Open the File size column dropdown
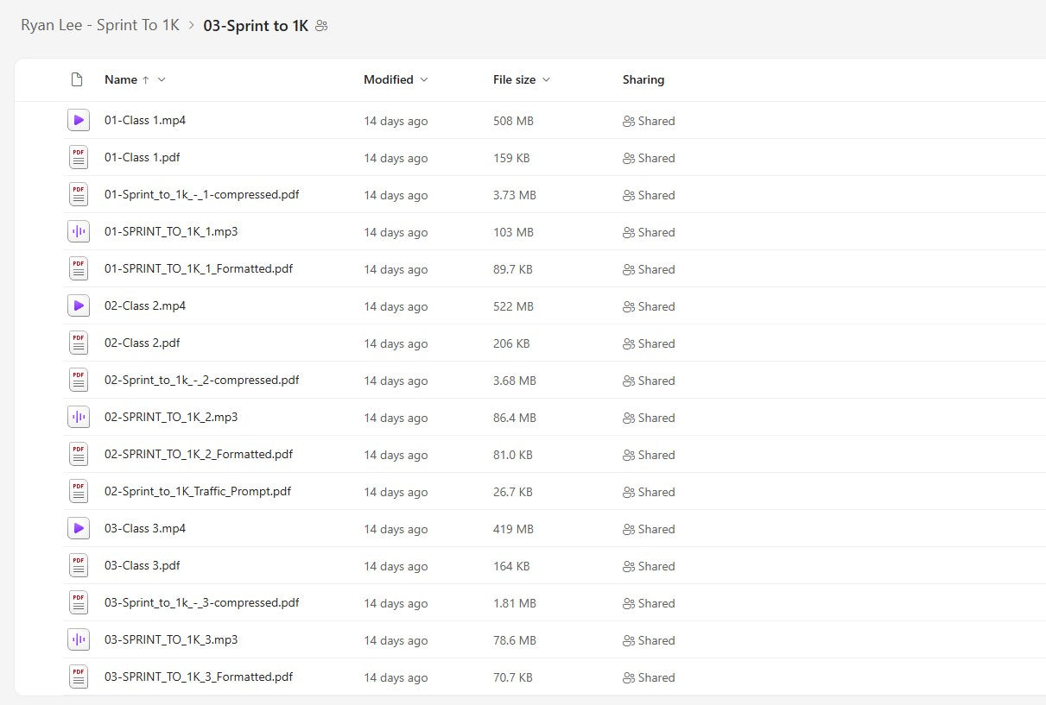 [x=546, y=79]
